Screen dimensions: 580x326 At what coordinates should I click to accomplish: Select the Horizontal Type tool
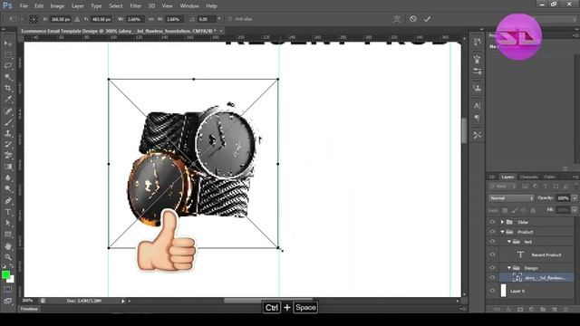coord(8,212)
